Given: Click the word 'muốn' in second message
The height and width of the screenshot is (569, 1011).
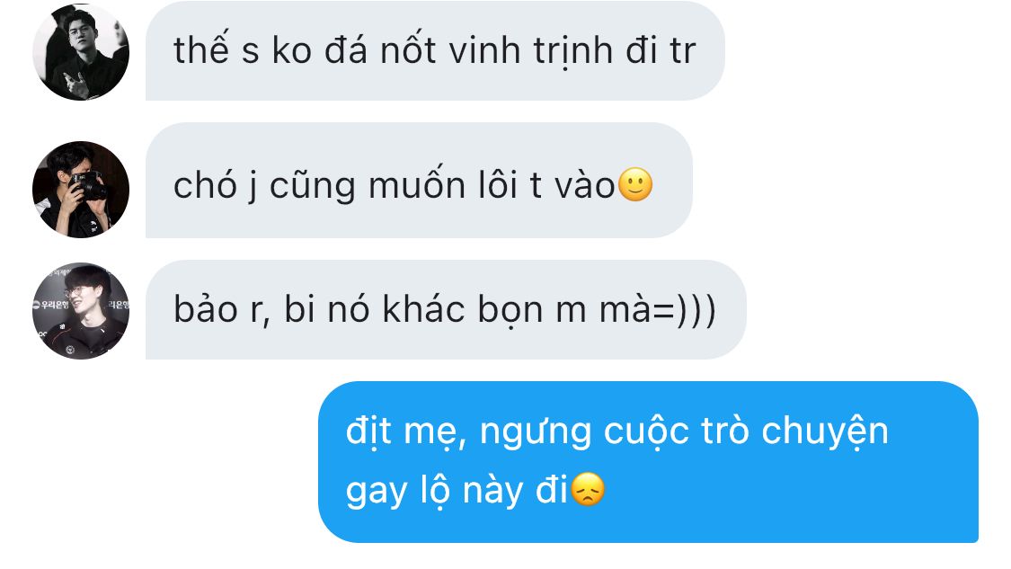Looking at the screenshot, I should (416, 185).
